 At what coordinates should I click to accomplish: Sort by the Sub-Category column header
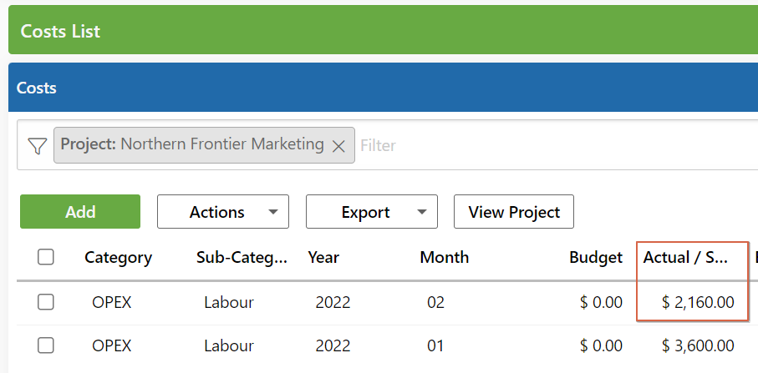coord(242,257)
